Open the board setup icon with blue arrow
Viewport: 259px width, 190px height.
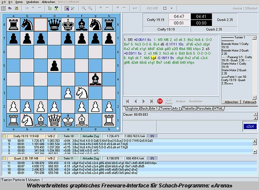pyautogui.click(x=67, y=8)
